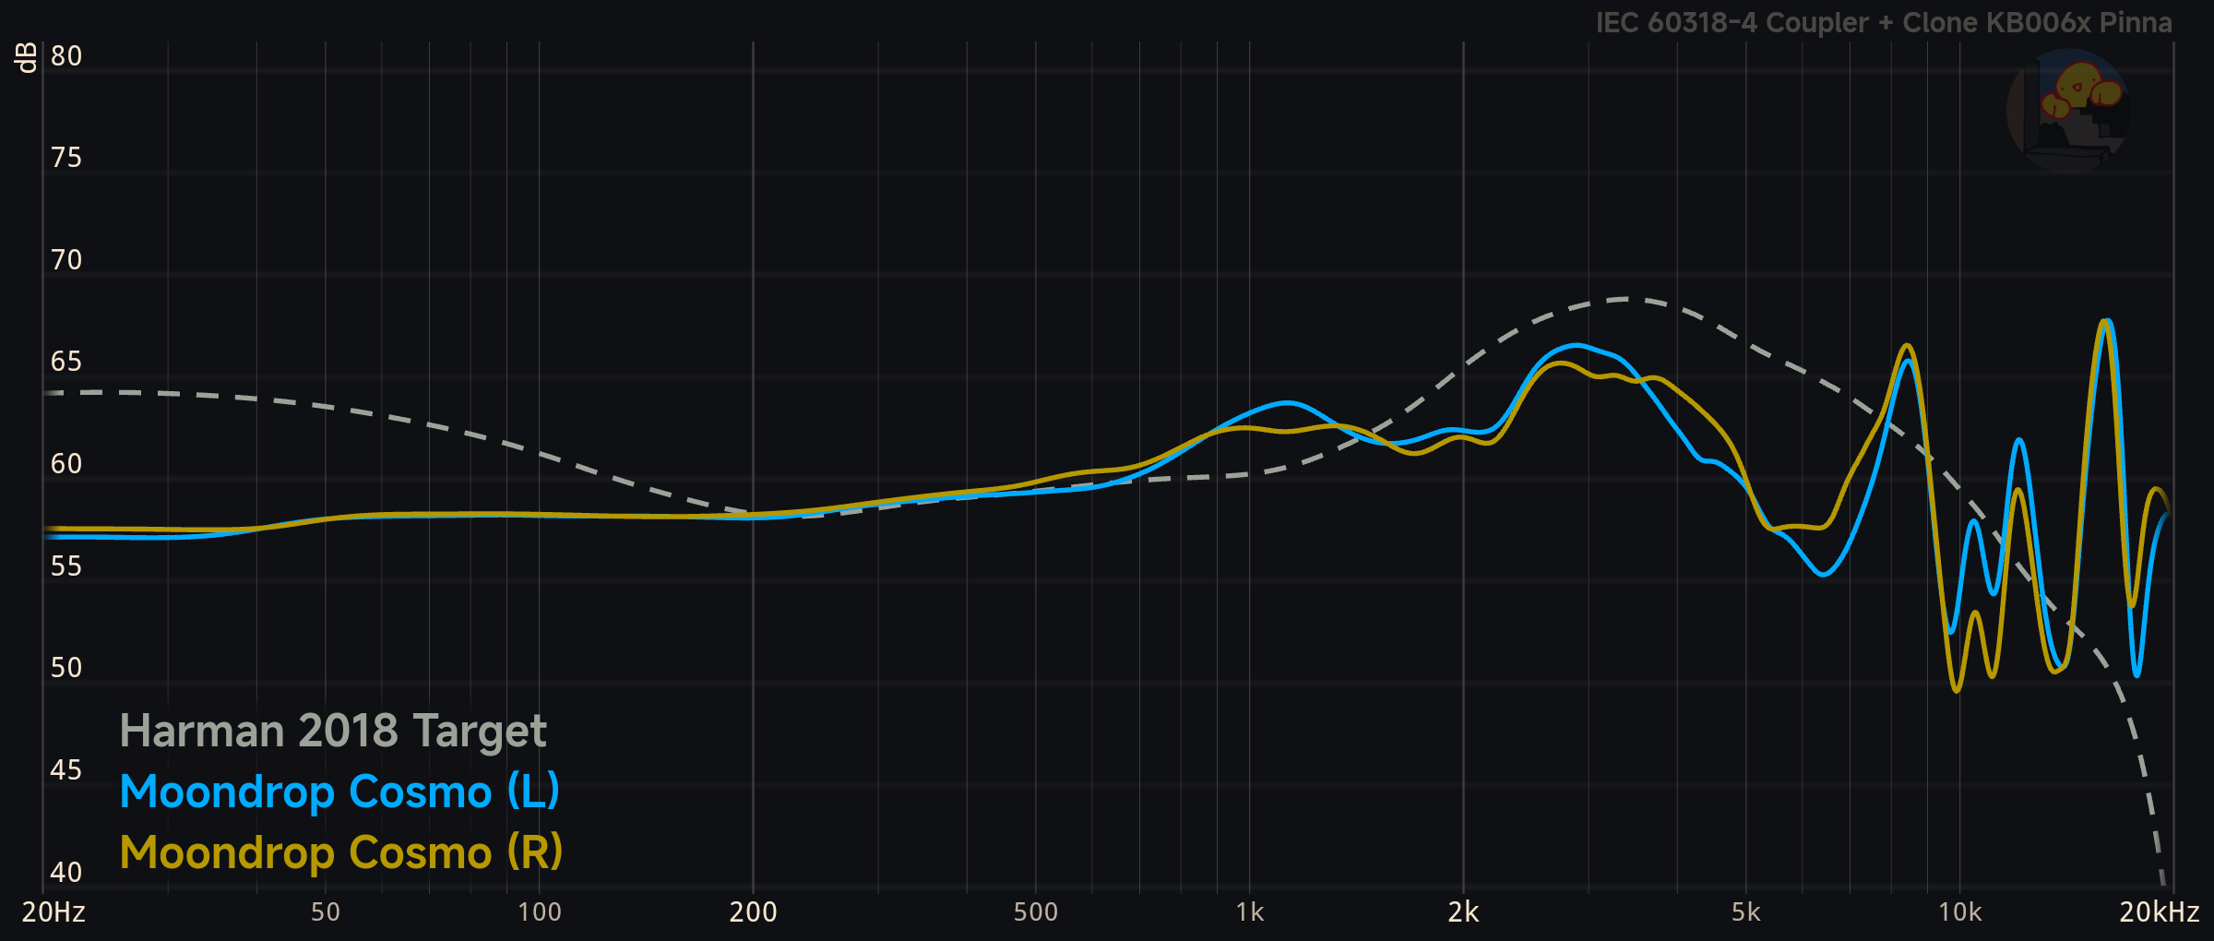Click the 5k frequency axis label

[1746, 912]
